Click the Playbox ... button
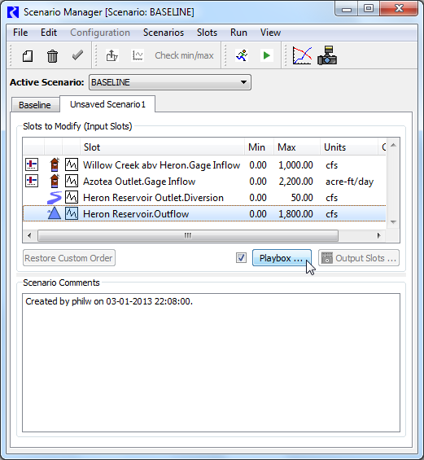Screen dimensions: 424x460 coord(282,258)
